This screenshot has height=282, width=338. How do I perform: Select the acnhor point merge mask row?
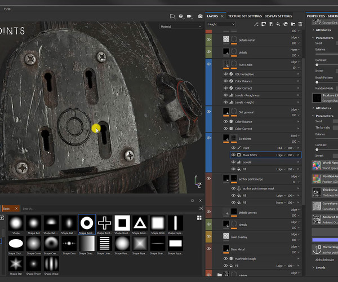point(265,188)
